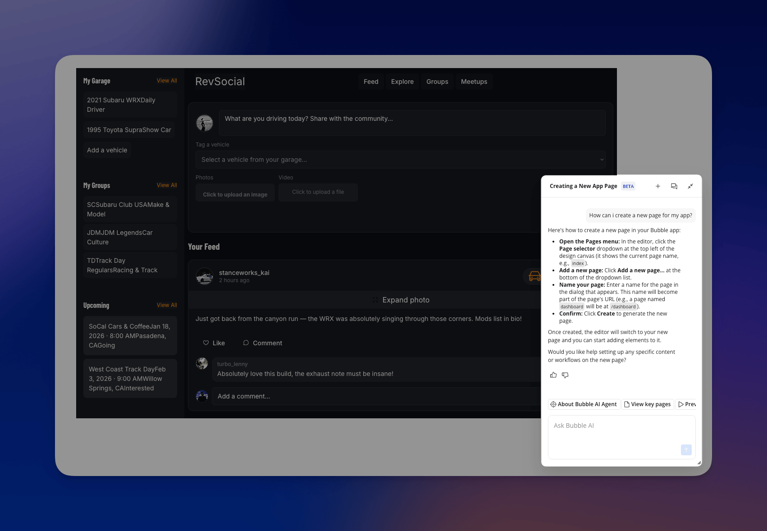Collapse the Bubble AI panel
The height and width of the screenshot is (531, 767).
click(690, 186)
